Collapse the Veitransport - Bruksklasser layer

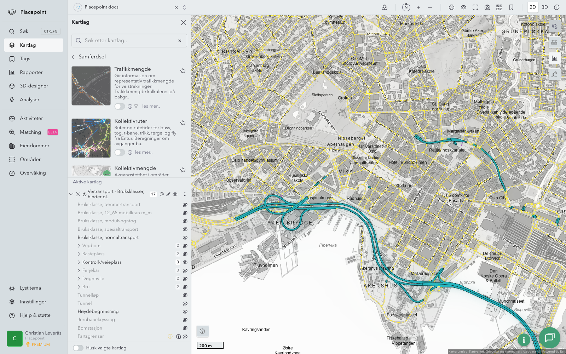[71, 194]
